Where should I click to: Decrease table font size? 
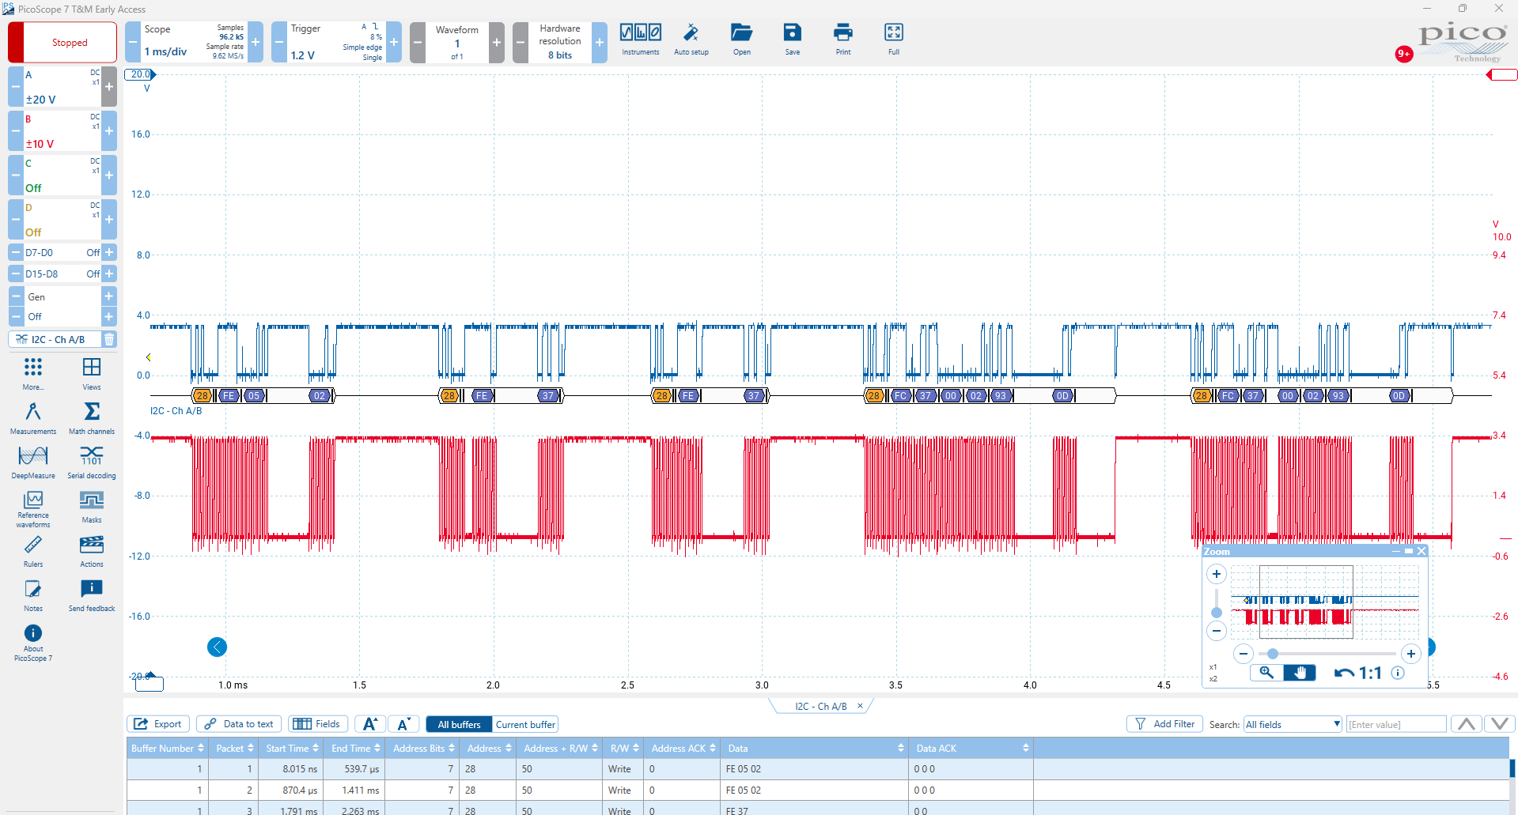(x=403, y=724)
